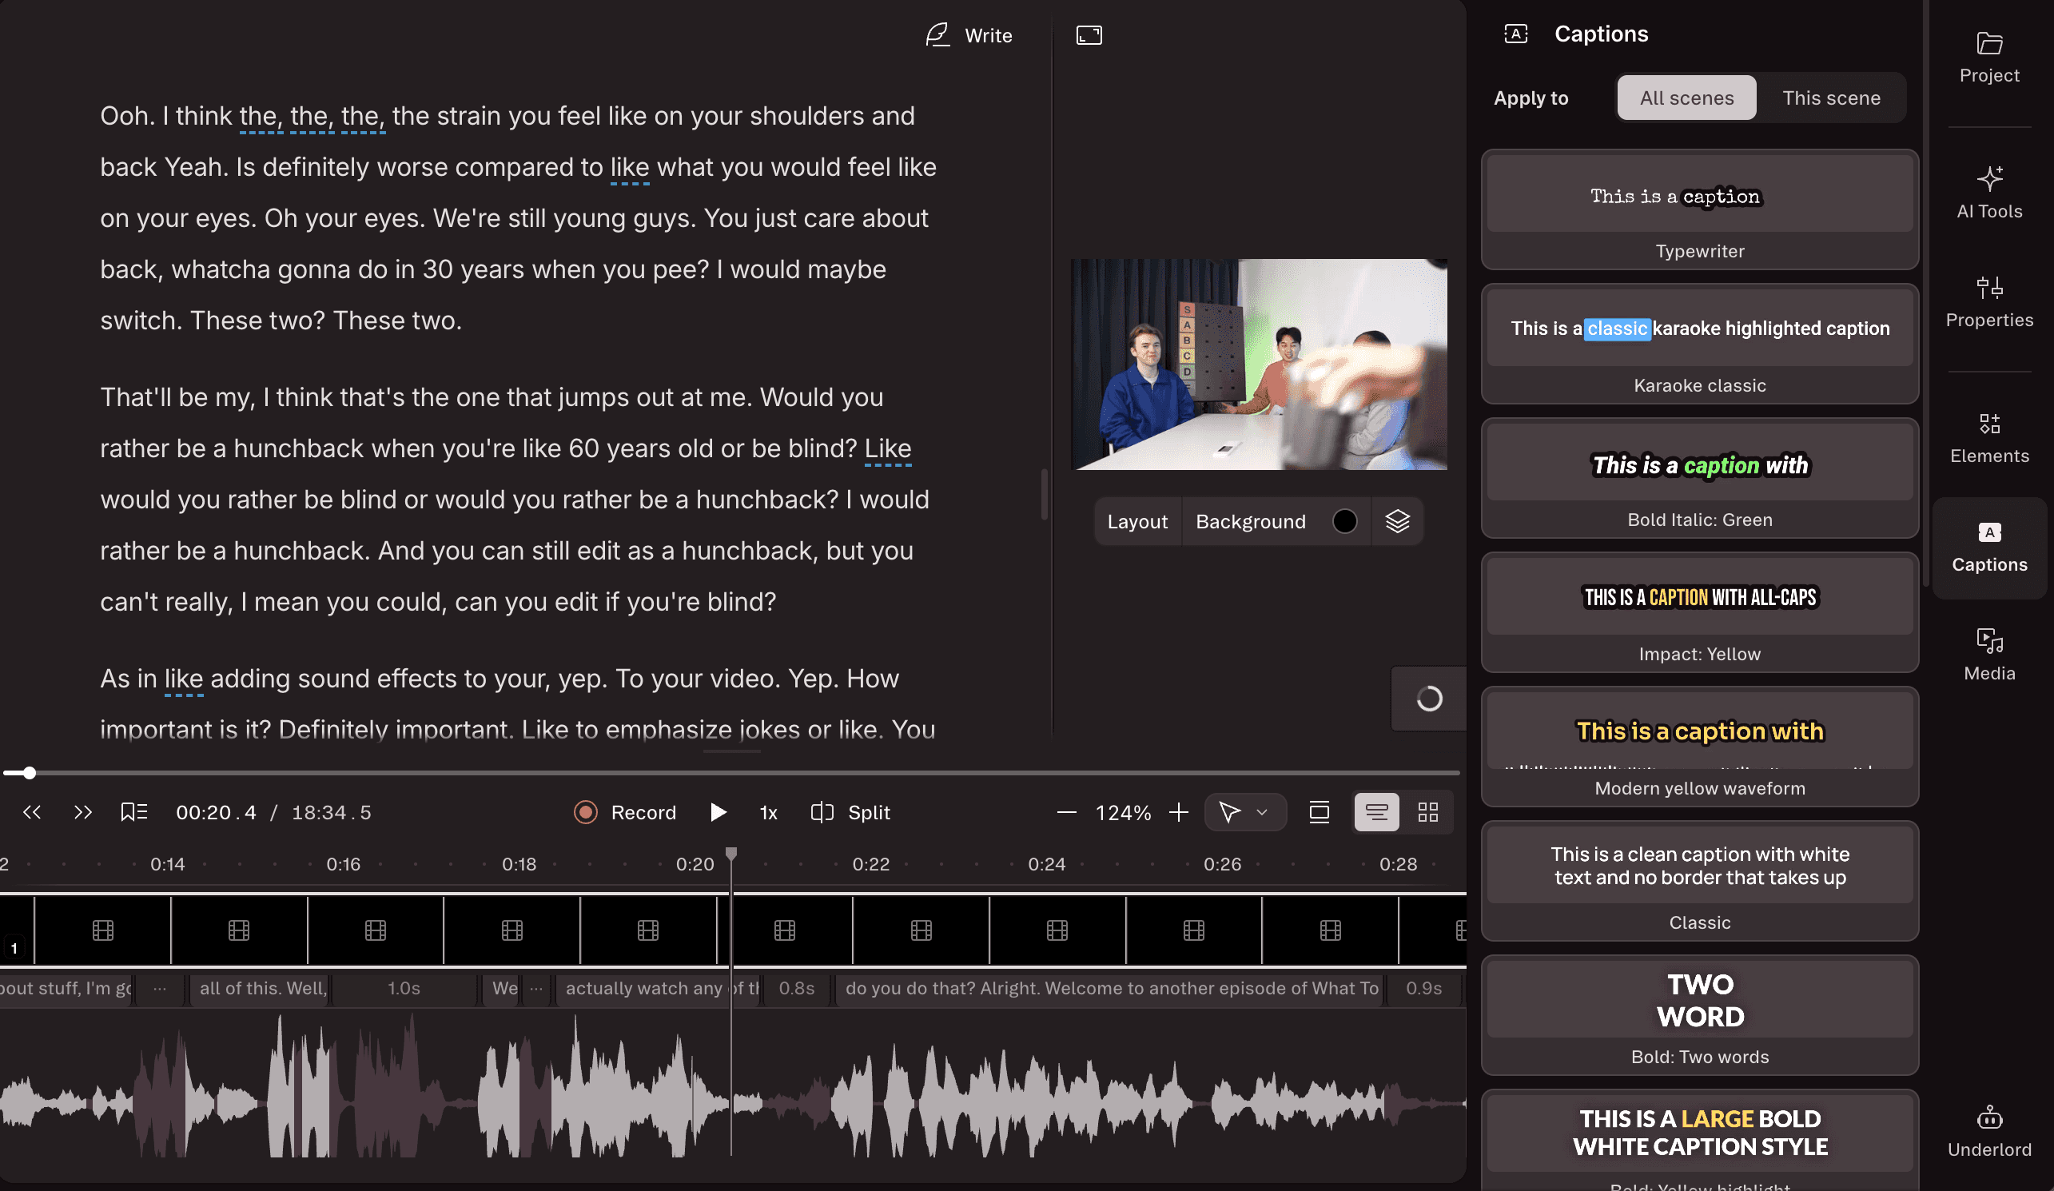Start recording with the Record button
Image resolution: width=2054 pixels, height=1191 pixels.
tap(625, 812)
